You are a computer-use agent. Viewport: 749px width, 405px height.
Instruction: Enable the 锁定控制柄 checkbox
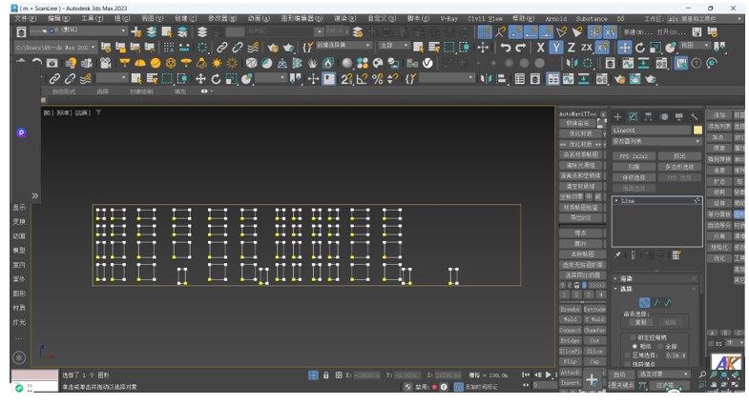pos(633,337)
